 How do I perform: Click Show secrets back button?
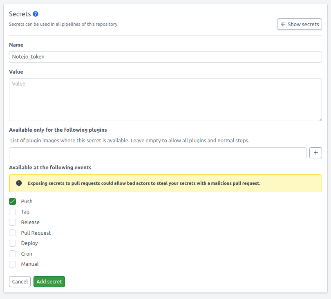point(299,24)
